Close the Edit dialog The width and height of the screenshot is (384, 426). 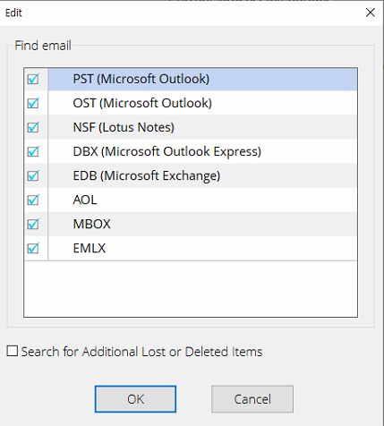371,13
